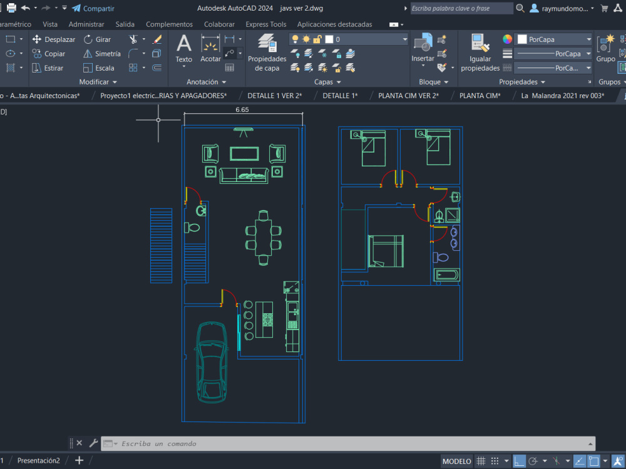626x469 pixels.
Task: Click the trim scissors icon
Action: point(133,39)
